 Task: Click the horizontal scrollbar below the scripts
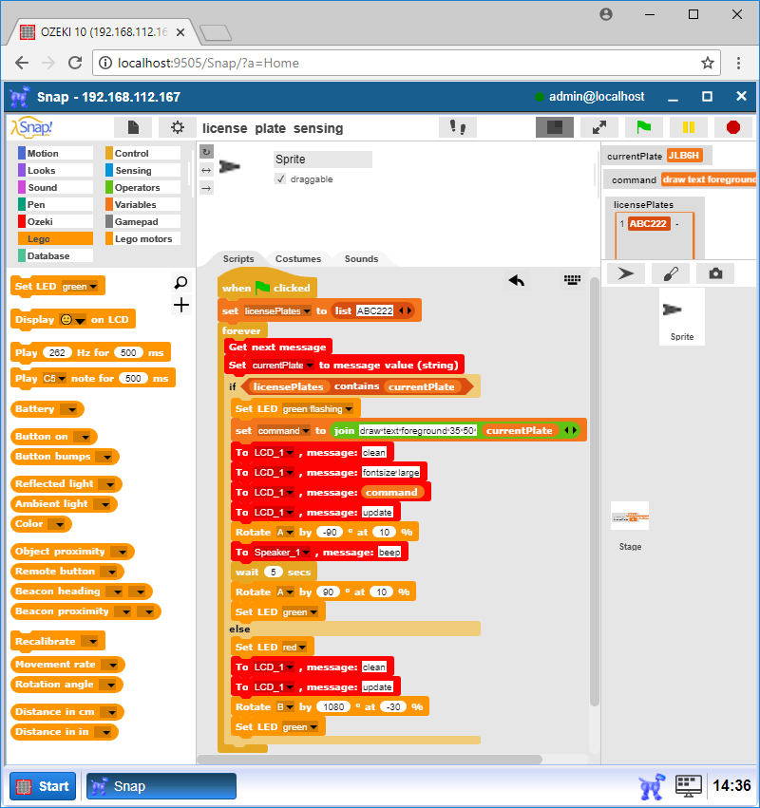pyautogui.click(x=370, y=759)
